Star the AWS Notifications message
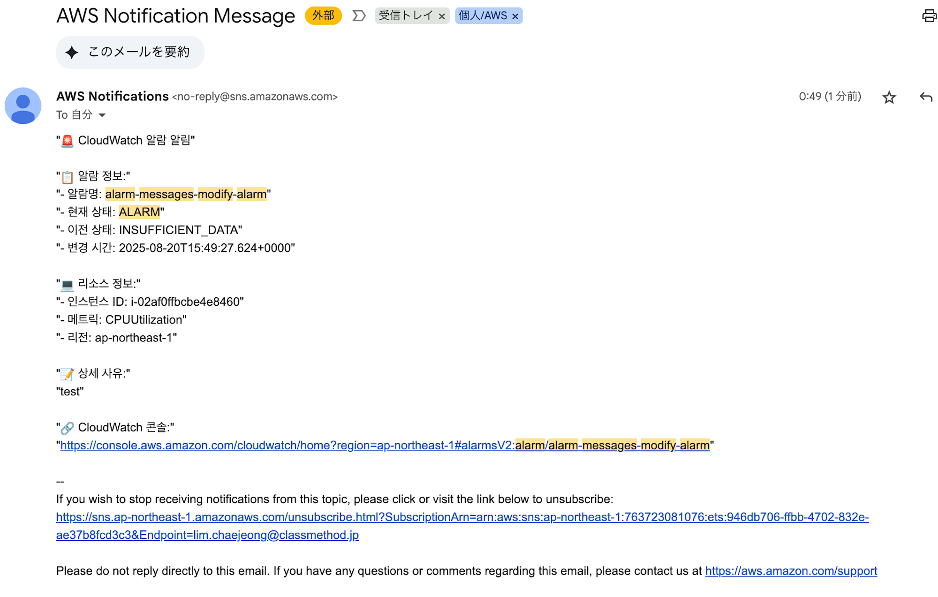938x597 pixels. pyautogui.click(x=889, y=98)
